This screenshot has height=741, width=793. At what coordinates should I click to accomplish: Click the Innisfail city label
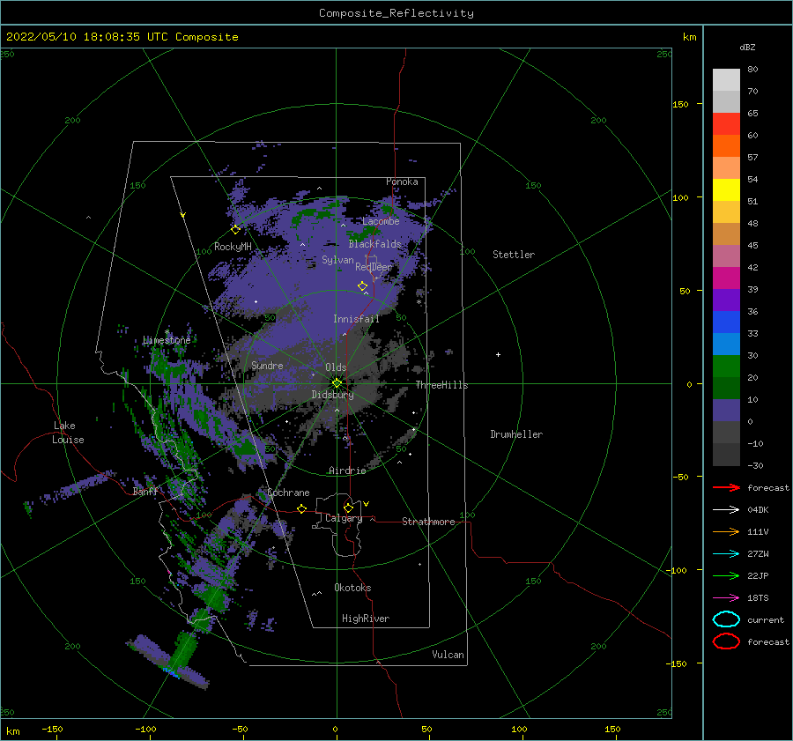point(356,319)
